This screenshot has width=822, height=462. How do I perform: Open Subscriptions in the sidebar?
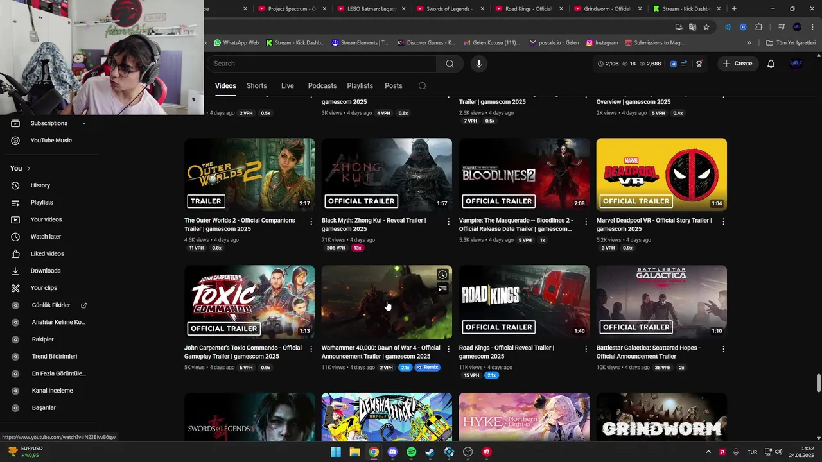[x=49, y=123]
